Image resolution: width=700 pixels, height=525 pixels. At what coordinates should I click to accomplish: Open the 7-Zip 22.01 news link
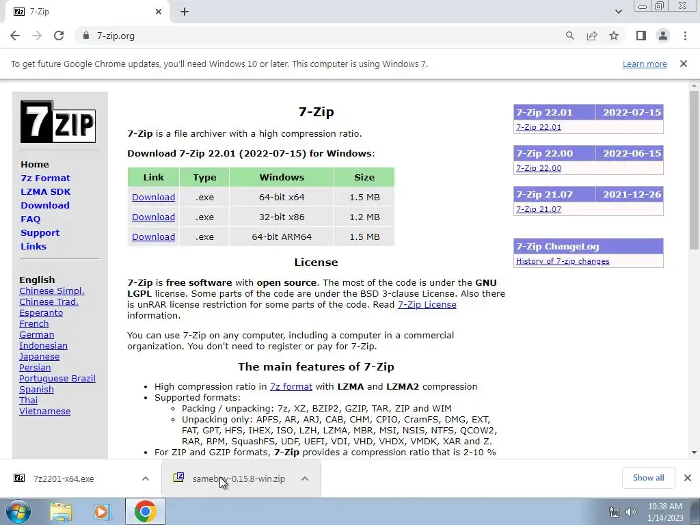point(539,127)
